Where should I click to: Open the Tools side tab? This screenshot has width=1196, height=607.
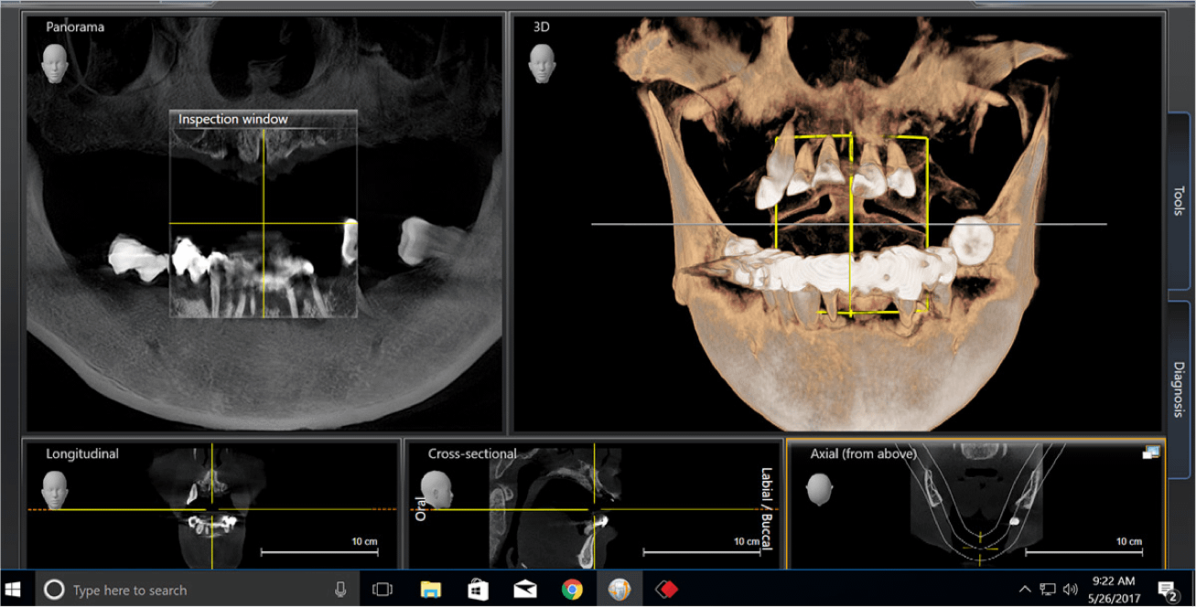click(1179, 201)
